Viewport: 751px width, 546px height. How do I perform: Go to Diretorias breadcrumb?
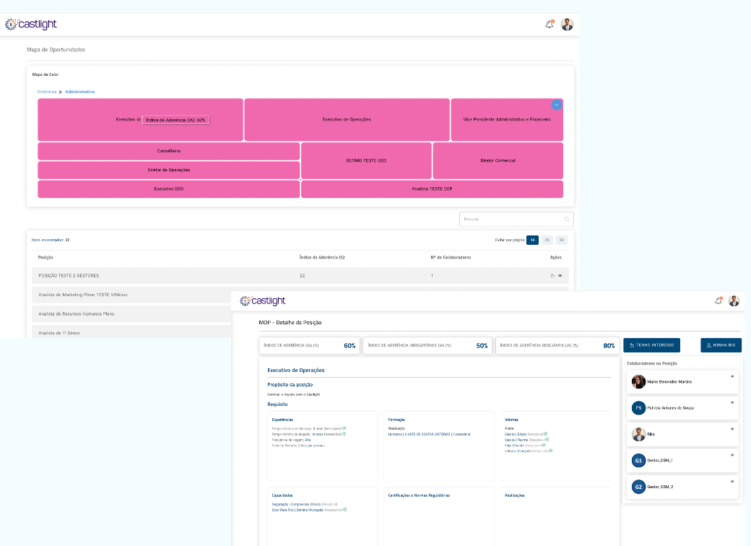pos(46,92)
